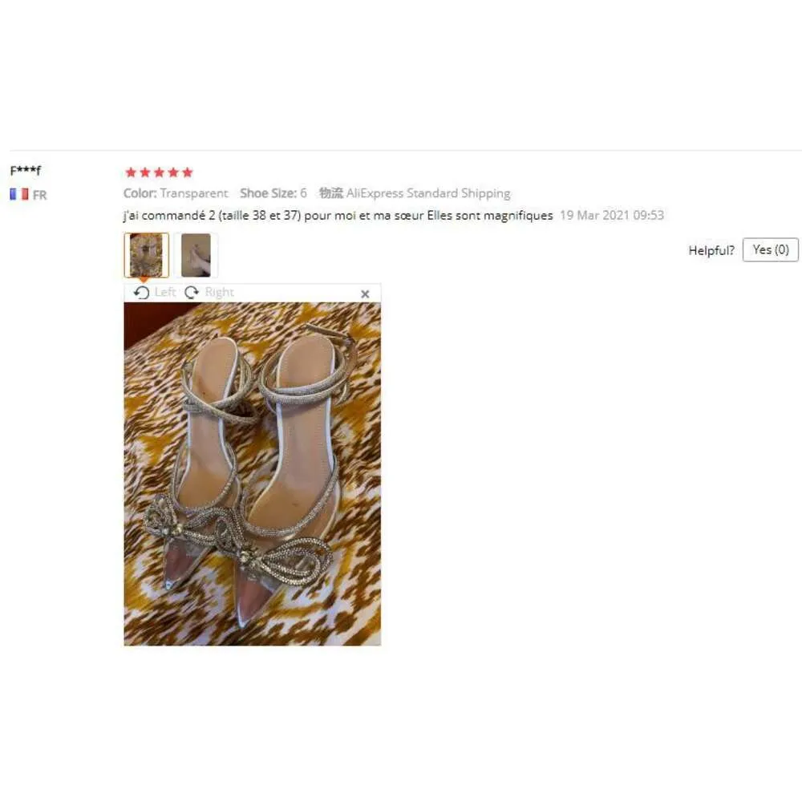Click the 'Shoe Size: 6' attribute text
This screenshot has width=802, height=802.
coord(273,193)
